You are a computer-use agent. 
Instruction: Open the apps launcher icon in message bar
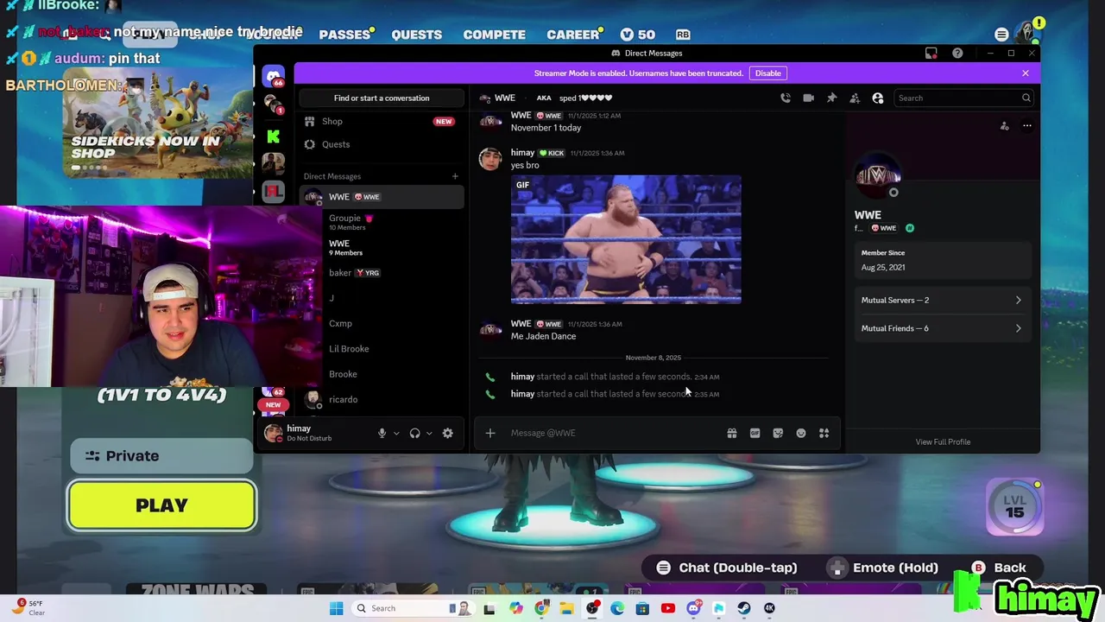tap(824, 433)
